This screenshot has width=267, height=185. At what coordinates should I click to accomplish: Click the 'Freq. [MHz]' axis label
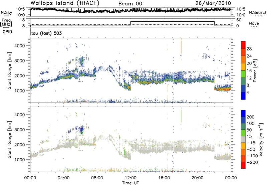tap(6, 23)
